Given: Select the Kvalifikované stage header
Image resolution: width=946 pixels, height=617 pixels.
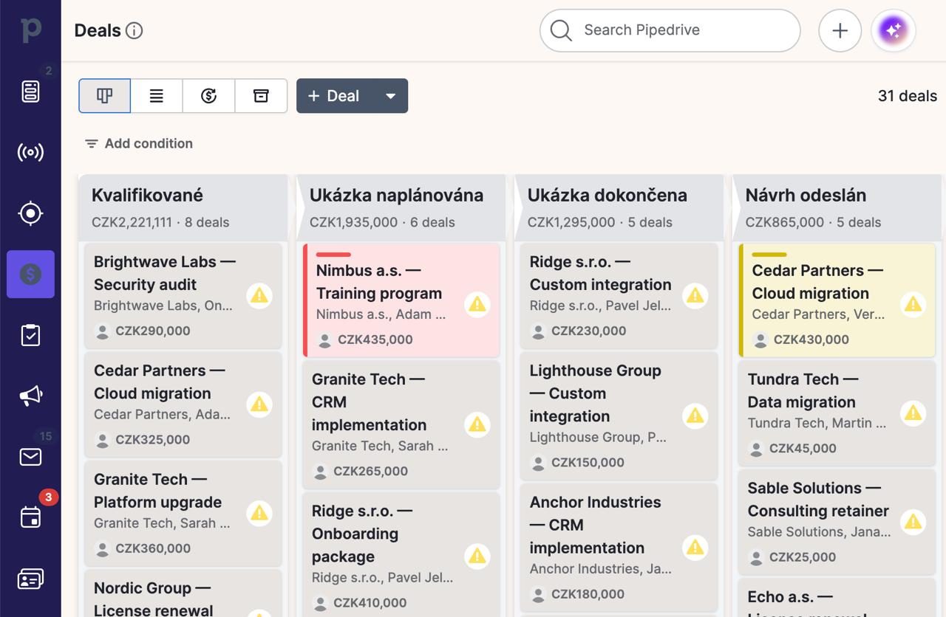Looking at the screenshot, I should pyautogui.click(x=183, y=207).
